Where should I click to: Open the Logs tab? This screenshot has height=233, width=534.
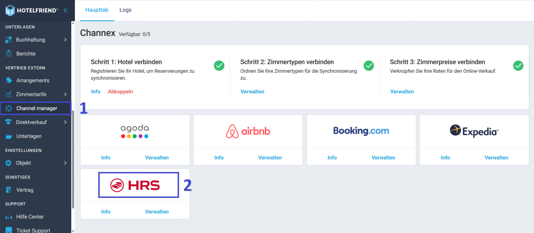point(125,10)
